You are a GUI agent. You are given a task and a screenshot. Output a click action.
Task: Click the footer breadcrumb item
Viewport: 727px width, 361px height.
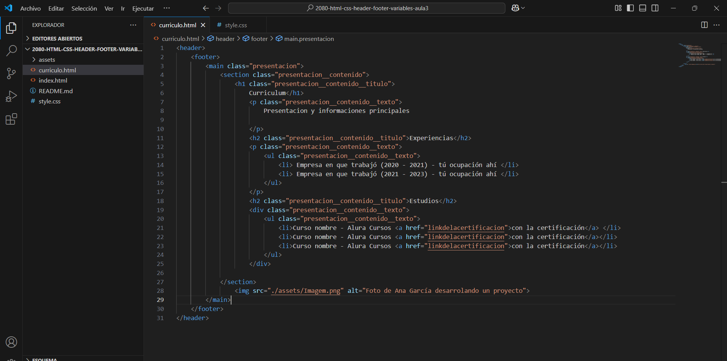pyautogui.click(x=259, y=39)
